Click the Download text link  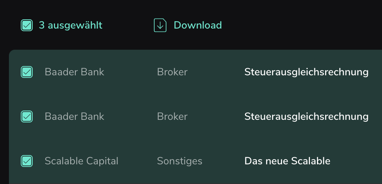click(198, 25)
